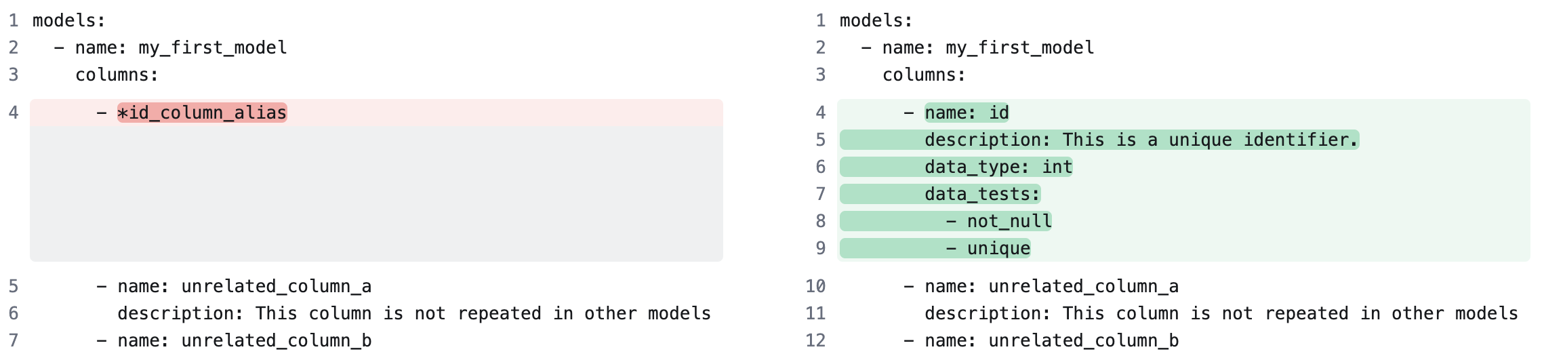
Task: Click the red-highlighted deleted line's number 4
Action: 14,113
